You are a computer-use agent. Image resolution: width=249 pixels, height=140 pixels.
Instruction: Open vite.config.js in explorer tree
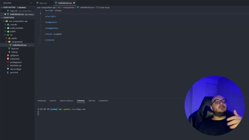click(16, 69)
